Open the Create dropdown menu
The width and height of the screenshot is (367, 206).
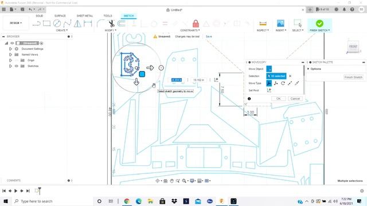pyautogui.click(x=62, y=30)
